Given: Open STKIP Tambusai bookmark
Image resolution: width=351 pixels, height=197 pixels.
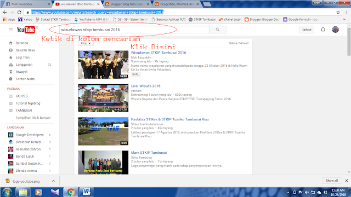Looking at the screenshot, I should coord(202,20).
